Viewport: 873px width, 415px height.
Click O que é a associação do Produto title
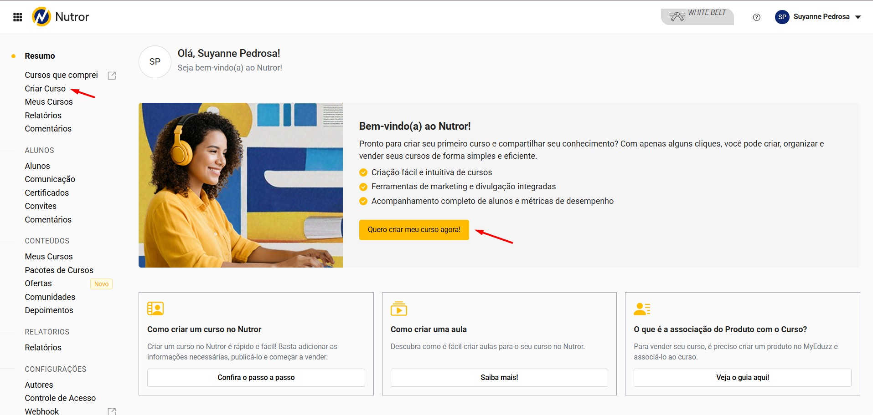[x=720, y=329]
